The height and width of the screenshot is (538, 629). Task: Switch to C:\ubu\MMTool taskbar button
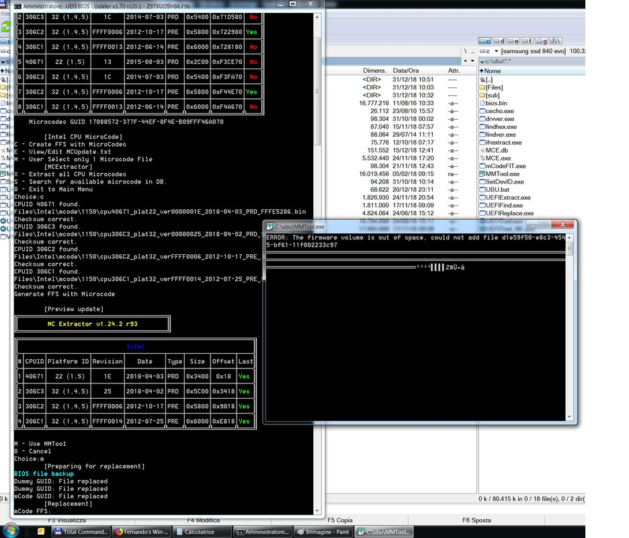click(384, 531)
